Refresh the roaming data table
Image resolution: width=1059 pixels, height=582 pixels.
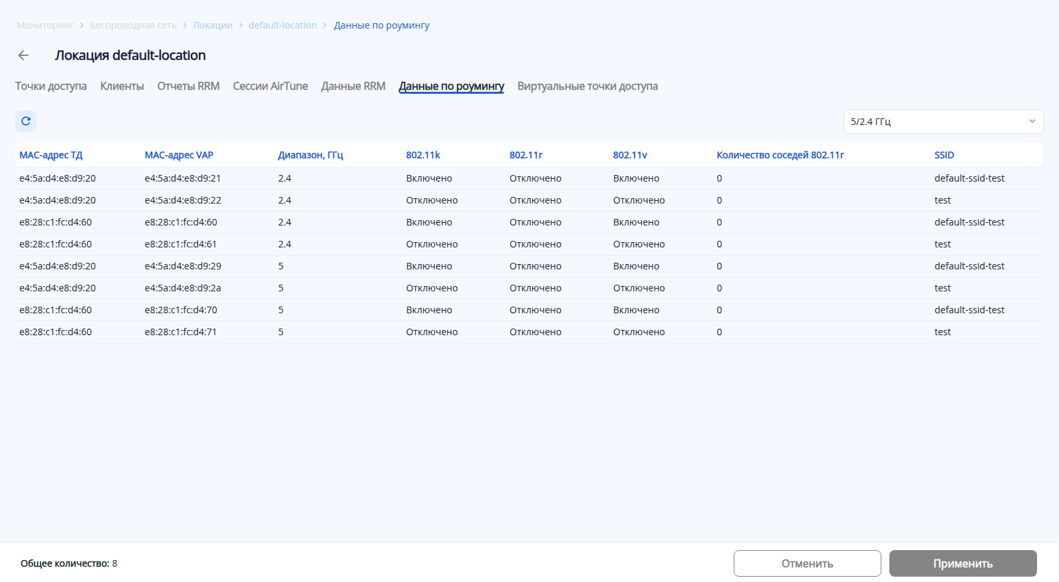26,121
